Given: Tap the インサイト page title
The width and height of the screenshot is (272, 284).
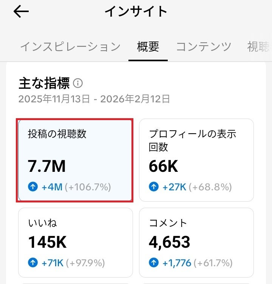Looking at the screenshot, I should [136, 11].
